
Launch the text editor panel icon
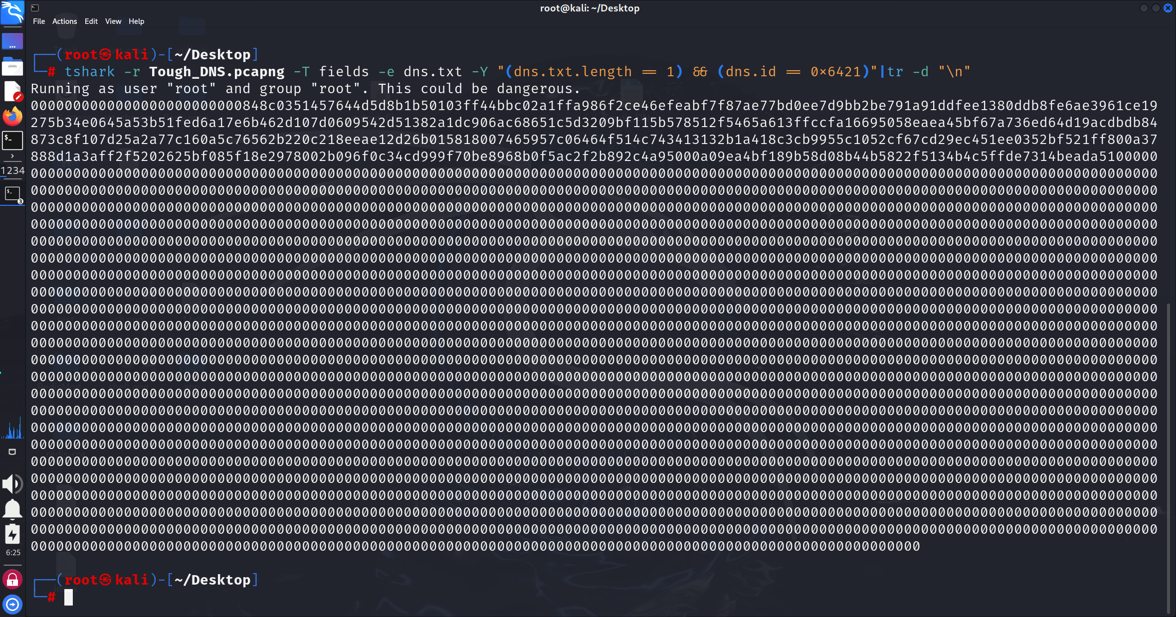click(12, 91)
